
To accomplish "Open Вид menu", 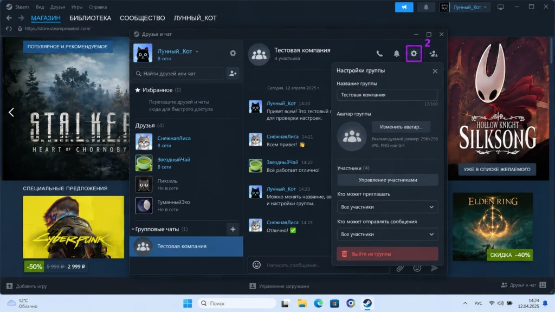I will coord(40,6).
